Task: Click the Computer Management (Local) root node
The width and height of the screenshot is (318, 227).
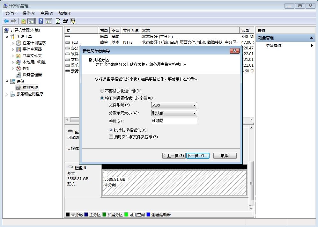Action: 25,30
